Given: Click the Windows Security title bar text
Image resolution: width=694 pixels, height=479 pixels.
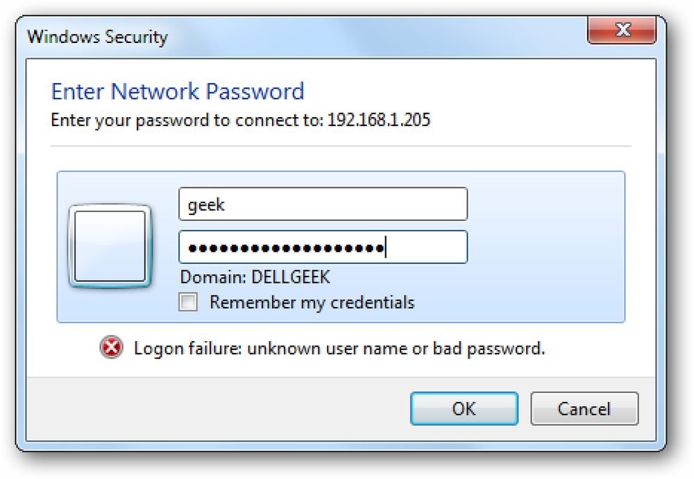Looking at the screenshot, I should click(97, 37).
